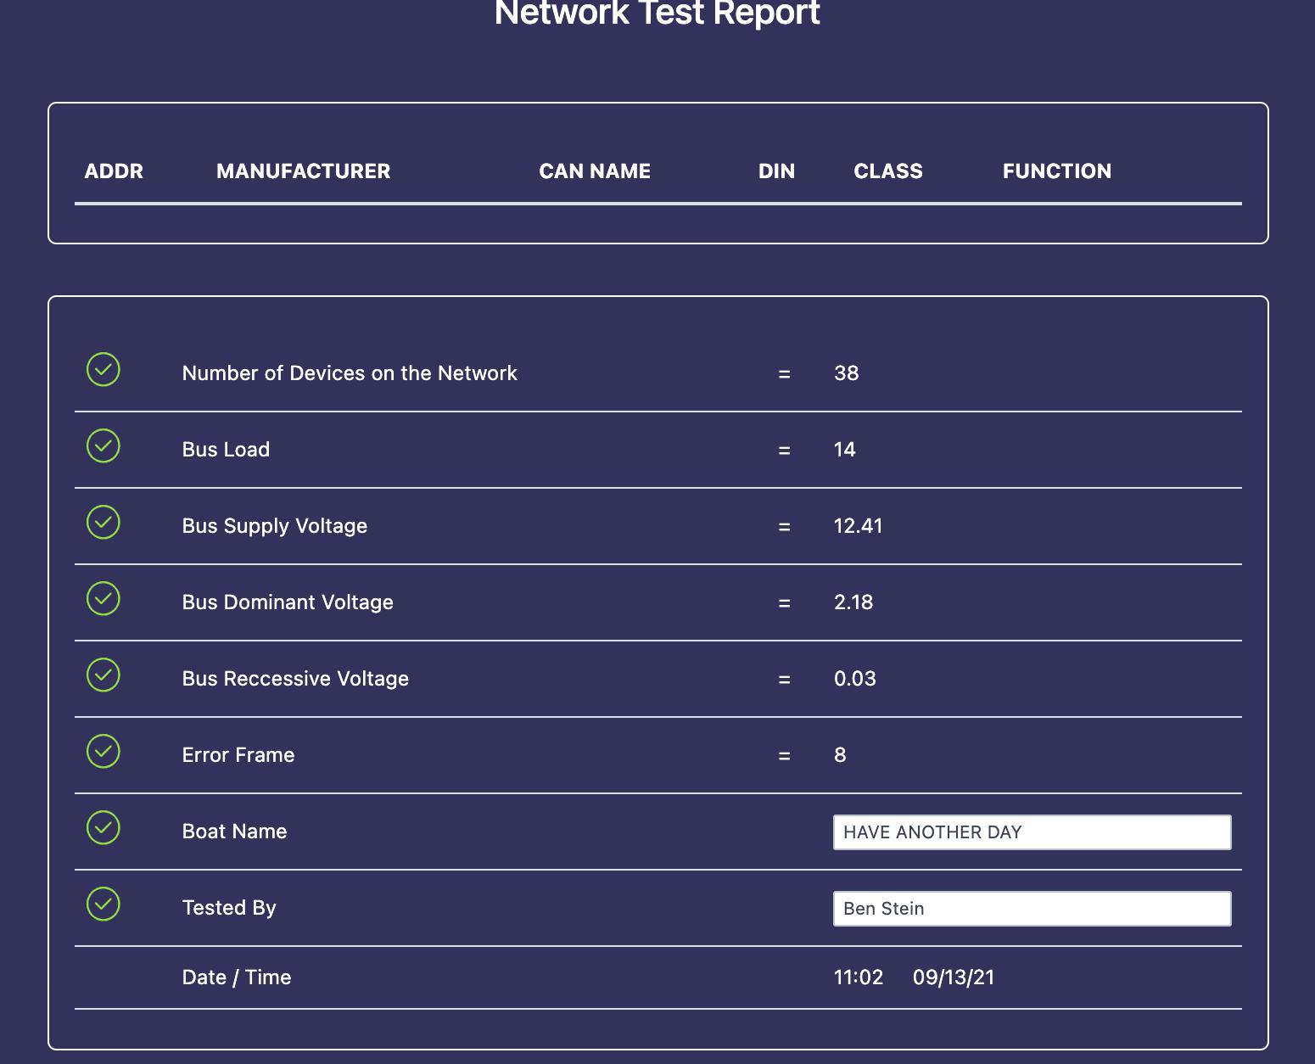Viewport: 1315px width, 1064px height.
Task: Click the Tested By input field
Action: (x=1032, y=909)
